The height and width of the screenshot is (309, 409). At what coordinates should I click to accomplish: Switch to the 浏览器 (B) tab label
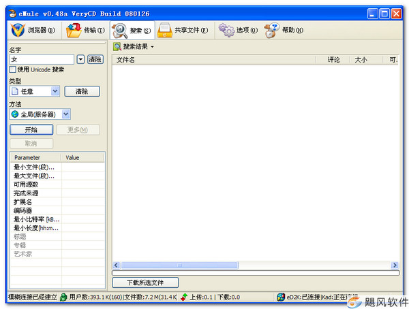42,30
